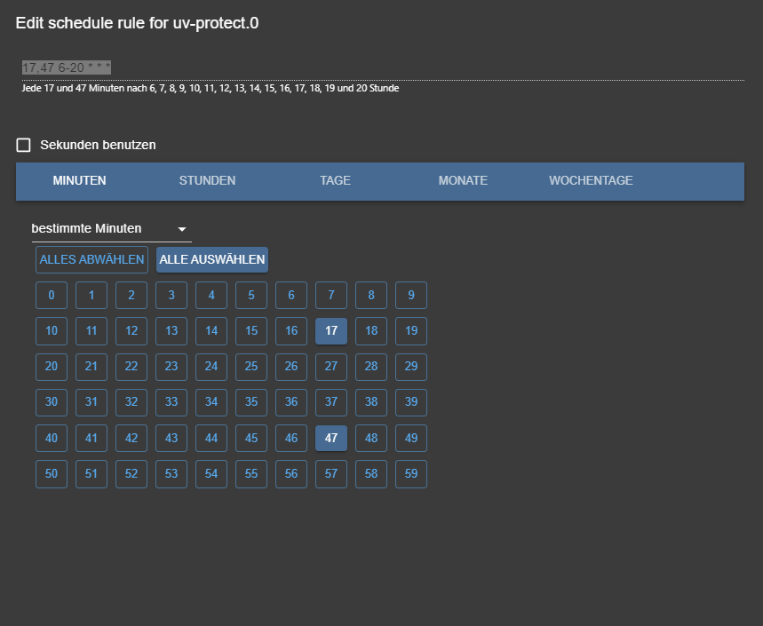Select minute 8
The image size is (763, 626).
(x=371, y=296)
